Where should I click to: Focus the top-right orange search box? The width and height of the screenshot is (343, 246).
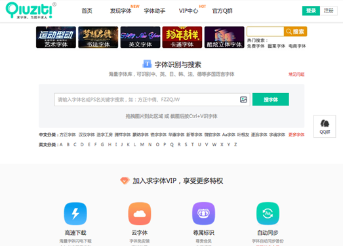(266, 31)
